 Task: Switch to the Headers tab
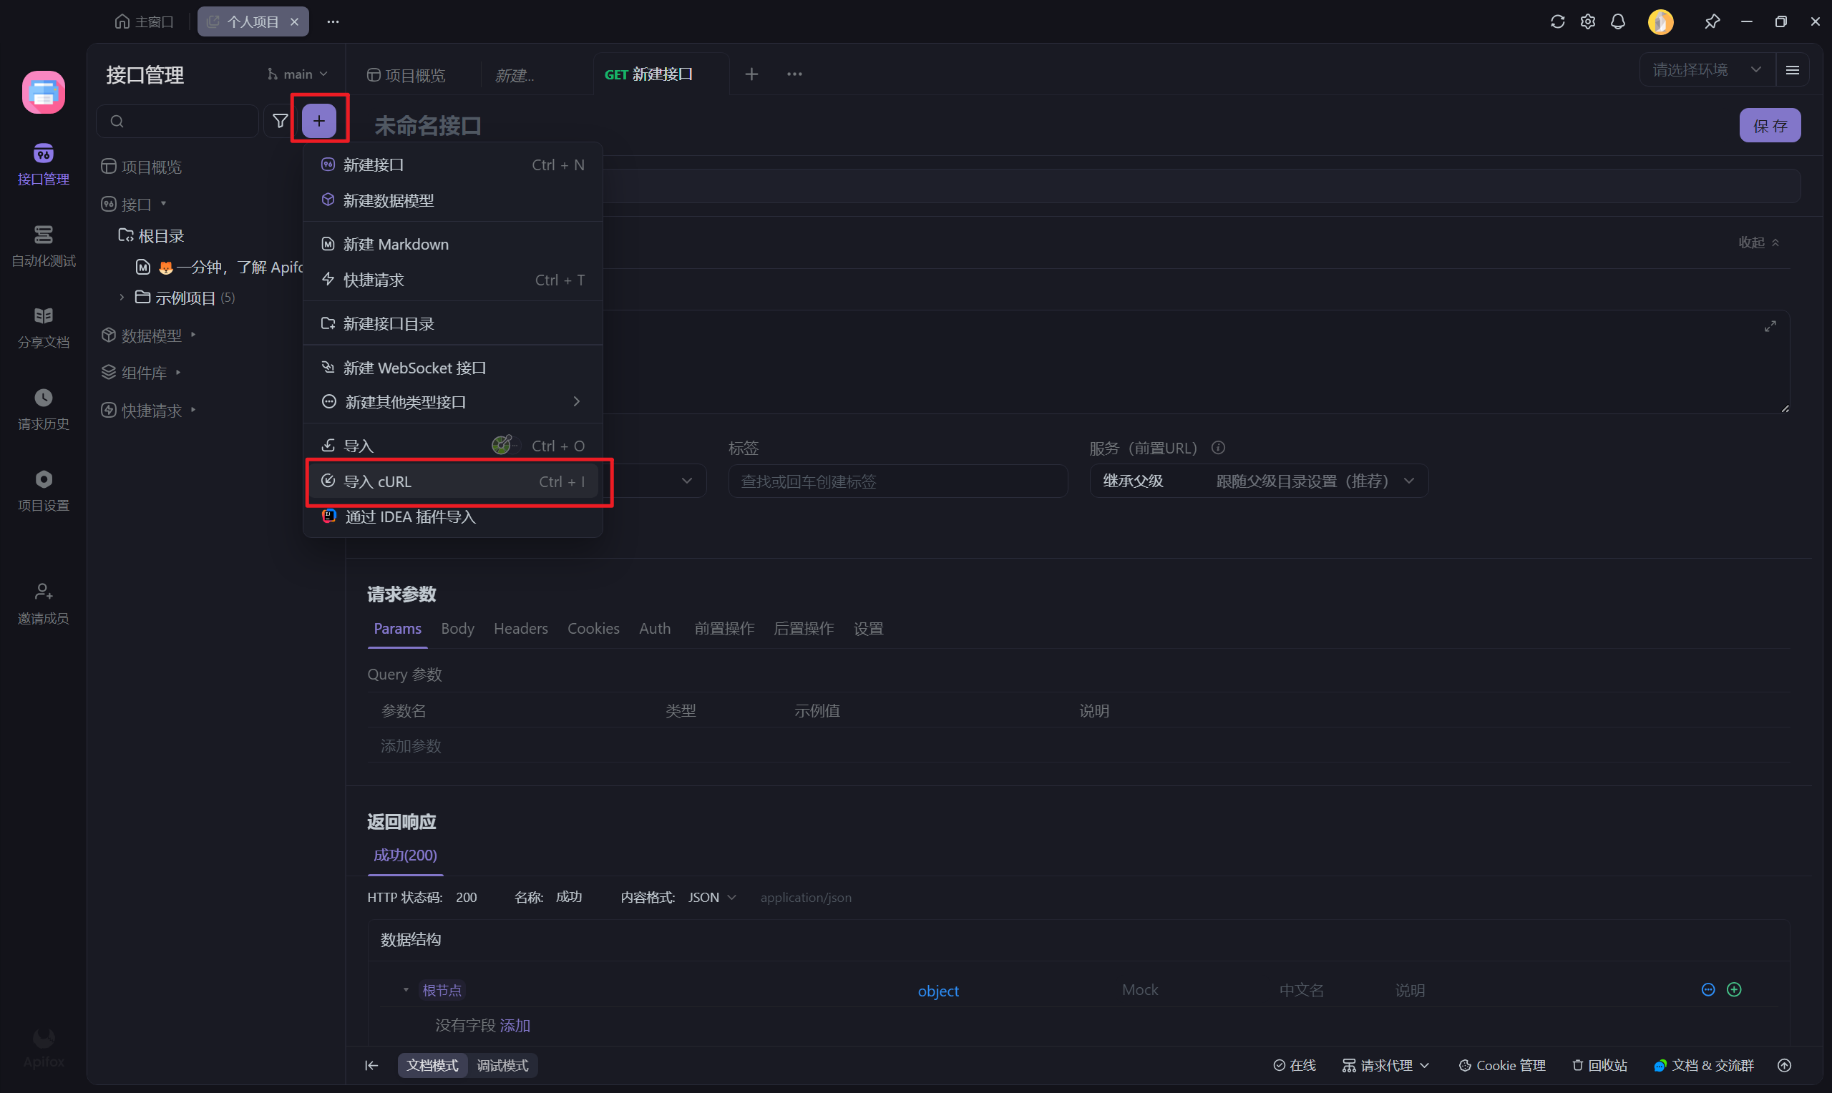tap(520, 628)
